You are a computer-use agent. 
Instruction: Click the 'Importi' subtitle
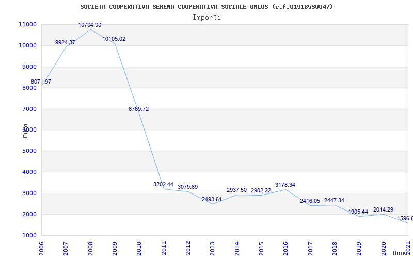[206, 18]
